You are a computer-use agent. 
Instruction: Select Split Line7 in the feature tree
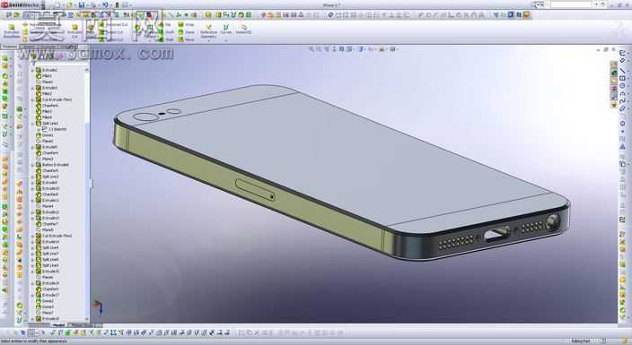(48, 254)
